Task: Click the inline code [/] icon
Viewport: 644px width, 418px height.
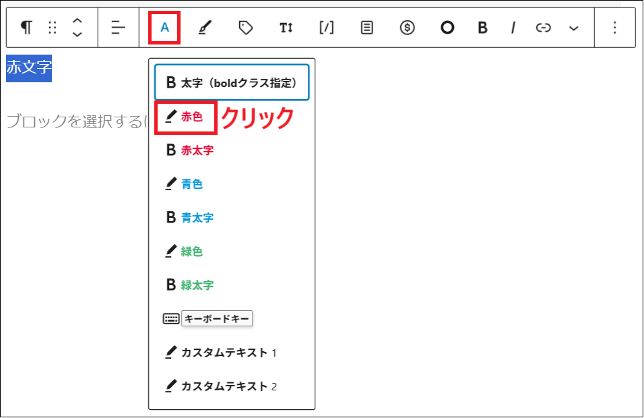Action: [x=326, y=28]
